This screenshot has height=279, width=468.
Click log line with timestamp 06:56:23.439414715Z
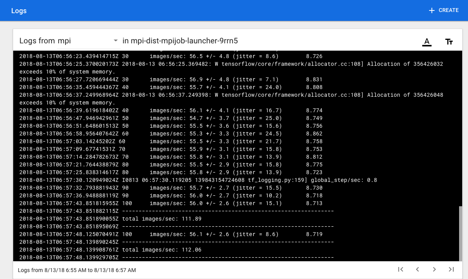[171, 56]
